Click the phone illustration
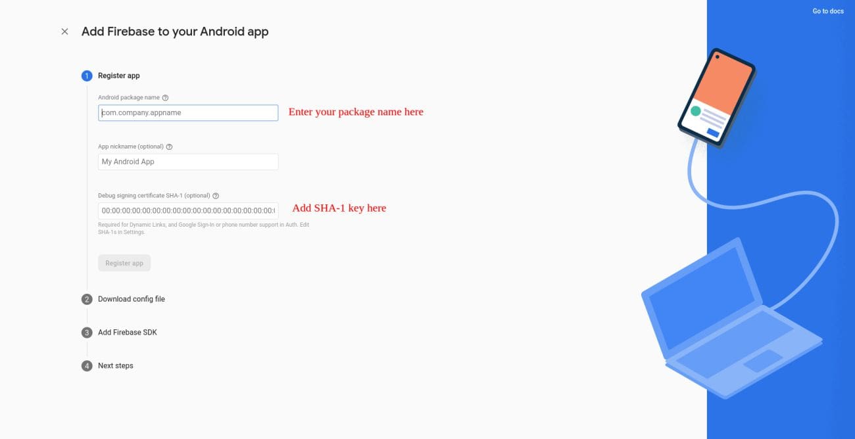The image size is (855, 439). pos(716,97)
